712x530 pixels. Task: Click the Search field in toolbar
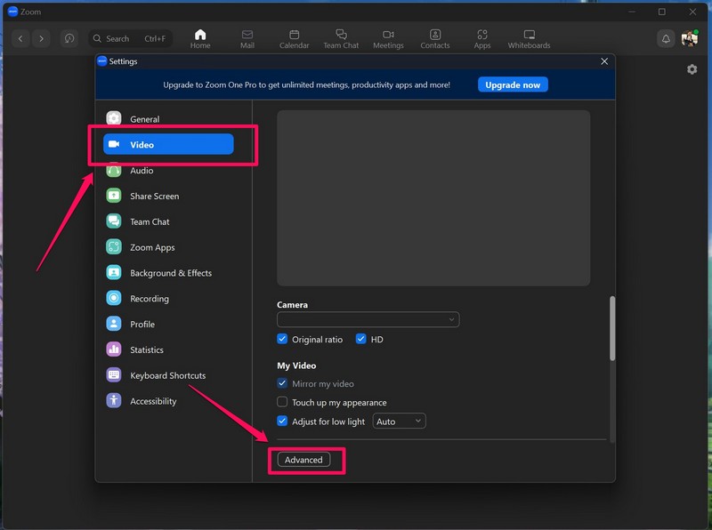[x=130, y=39]
